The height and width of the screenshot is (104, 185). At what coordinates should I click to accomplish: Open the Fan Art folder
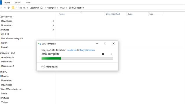pos(5,47)
